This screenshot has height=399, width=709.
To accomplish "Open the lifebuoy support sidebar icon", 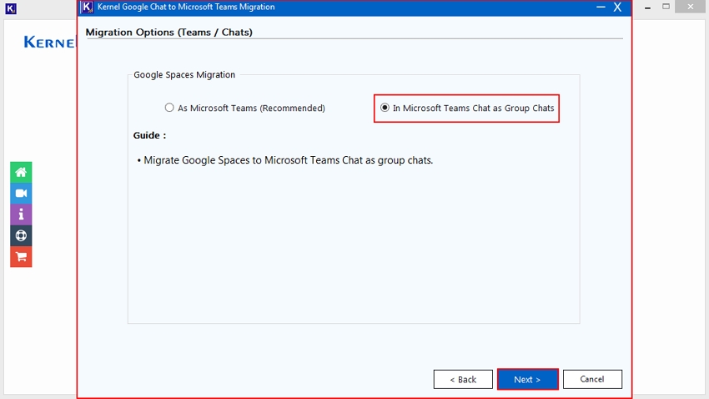I will click(x=21, y=235).
